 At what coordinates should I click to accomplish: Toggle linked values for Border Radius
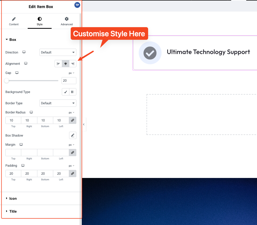pyautogui.click(x=73, y=120)
